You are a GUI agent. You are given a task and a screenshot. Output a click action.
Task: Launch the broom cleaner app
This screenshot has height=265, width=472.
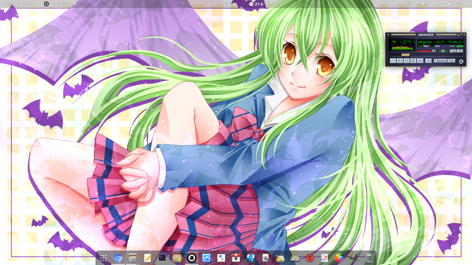pyautogui.click(x=280, y=258)
